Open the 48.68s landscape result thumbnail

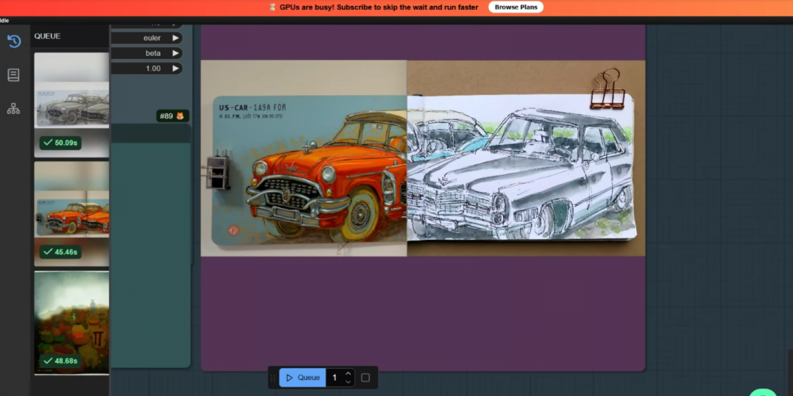point(71,322)
